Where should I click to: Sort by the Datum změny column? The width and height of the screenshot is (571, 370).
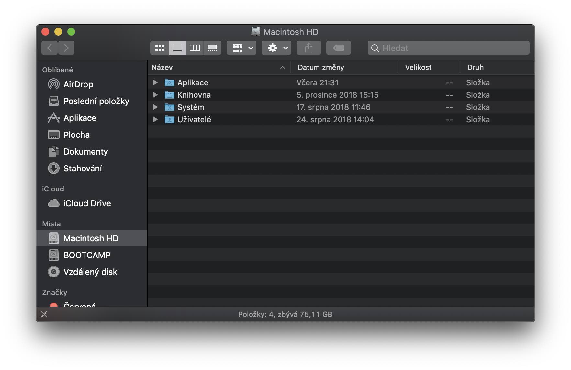(344, 67)
